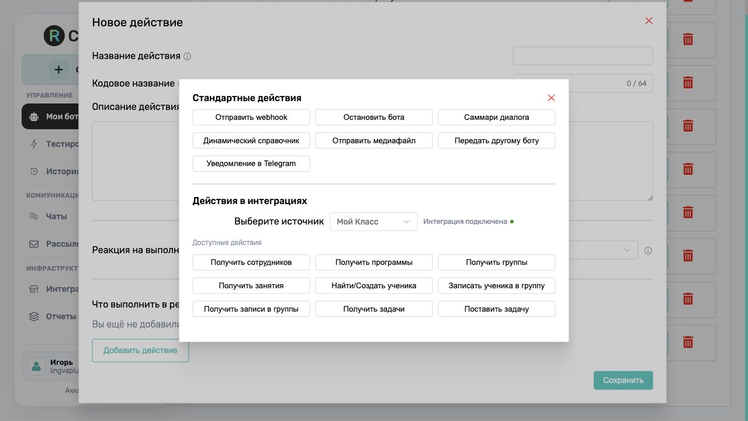Click the bot icon in 'Мои боты'
This screenshot has width=748, height=421.
tap(34, 116)
